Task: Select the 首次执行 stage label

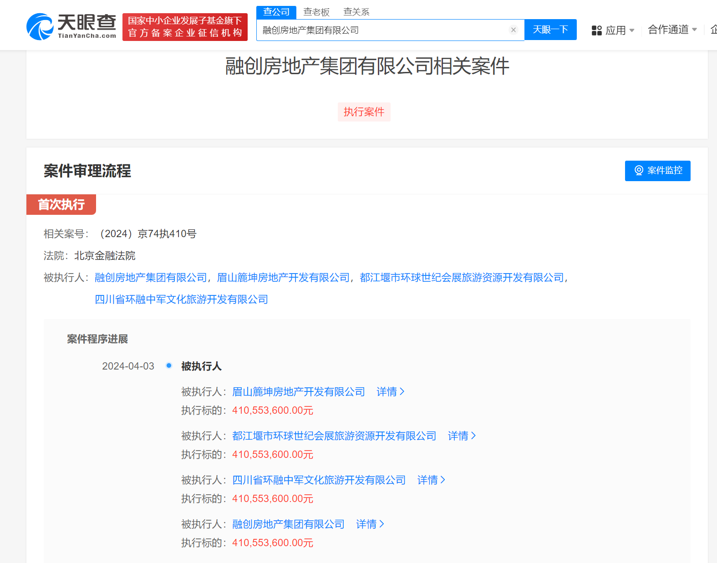Action: point(61,204)
